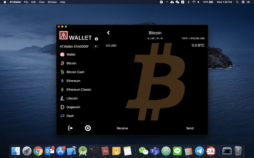Open Siri from the menu bar
The height and width of the screenshot is (158, 254).
click(243, 2)
